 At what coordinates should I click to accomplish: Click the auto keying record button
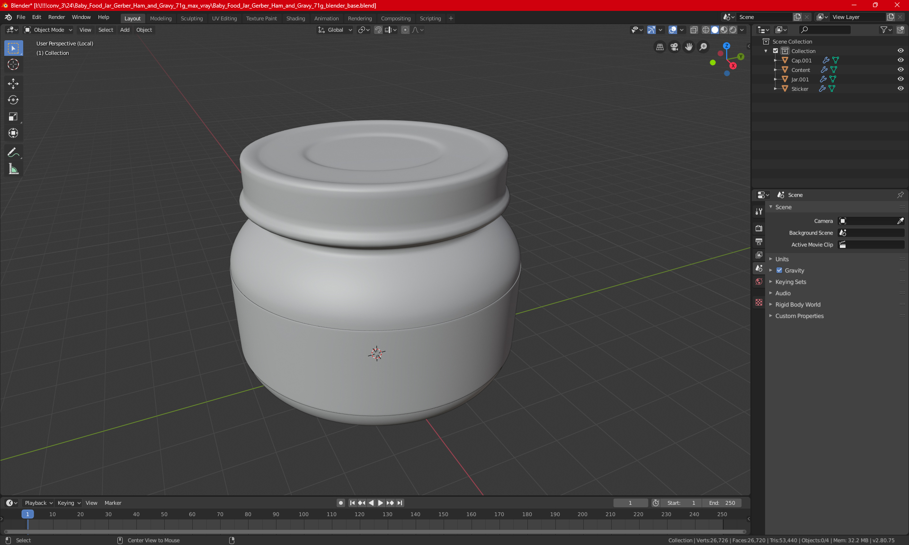pos(340,503)
